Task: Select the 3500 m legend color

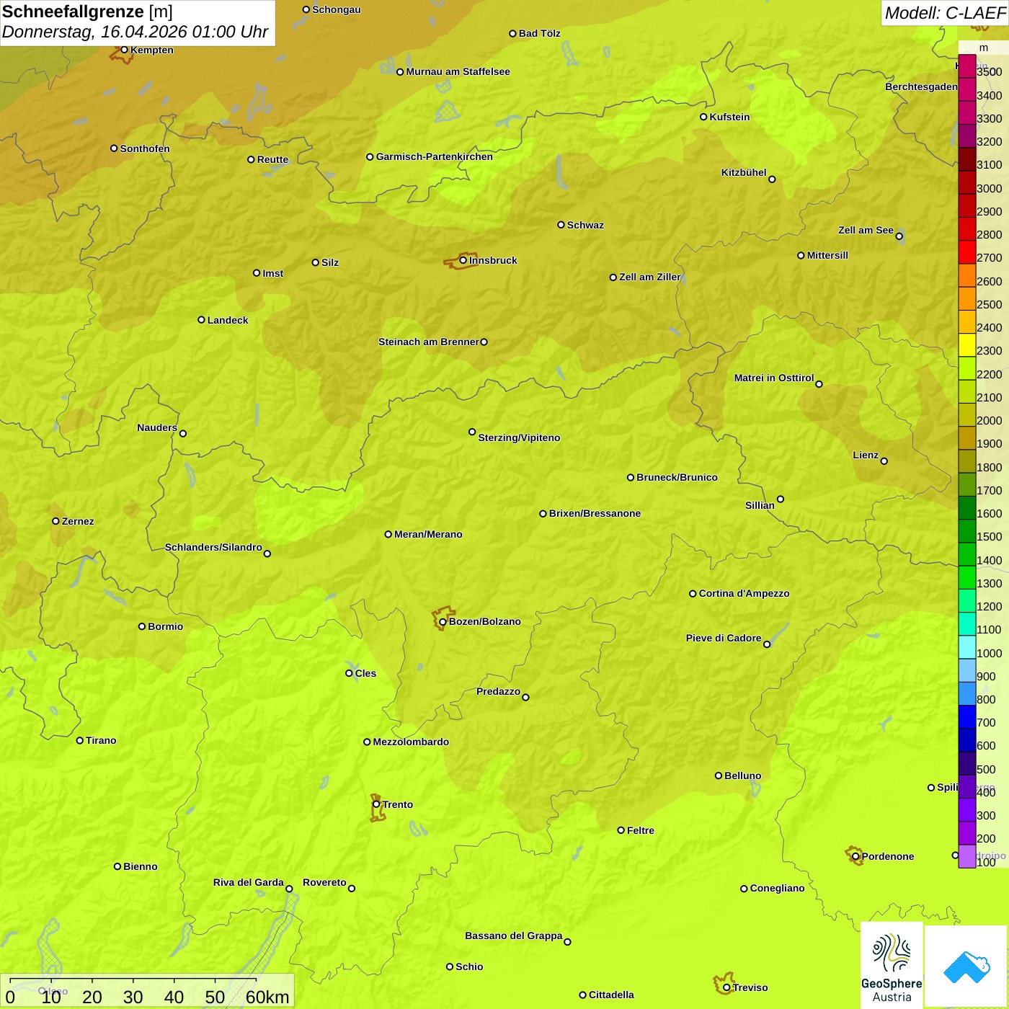Action: pyautogui.click(x=967, y=66)
